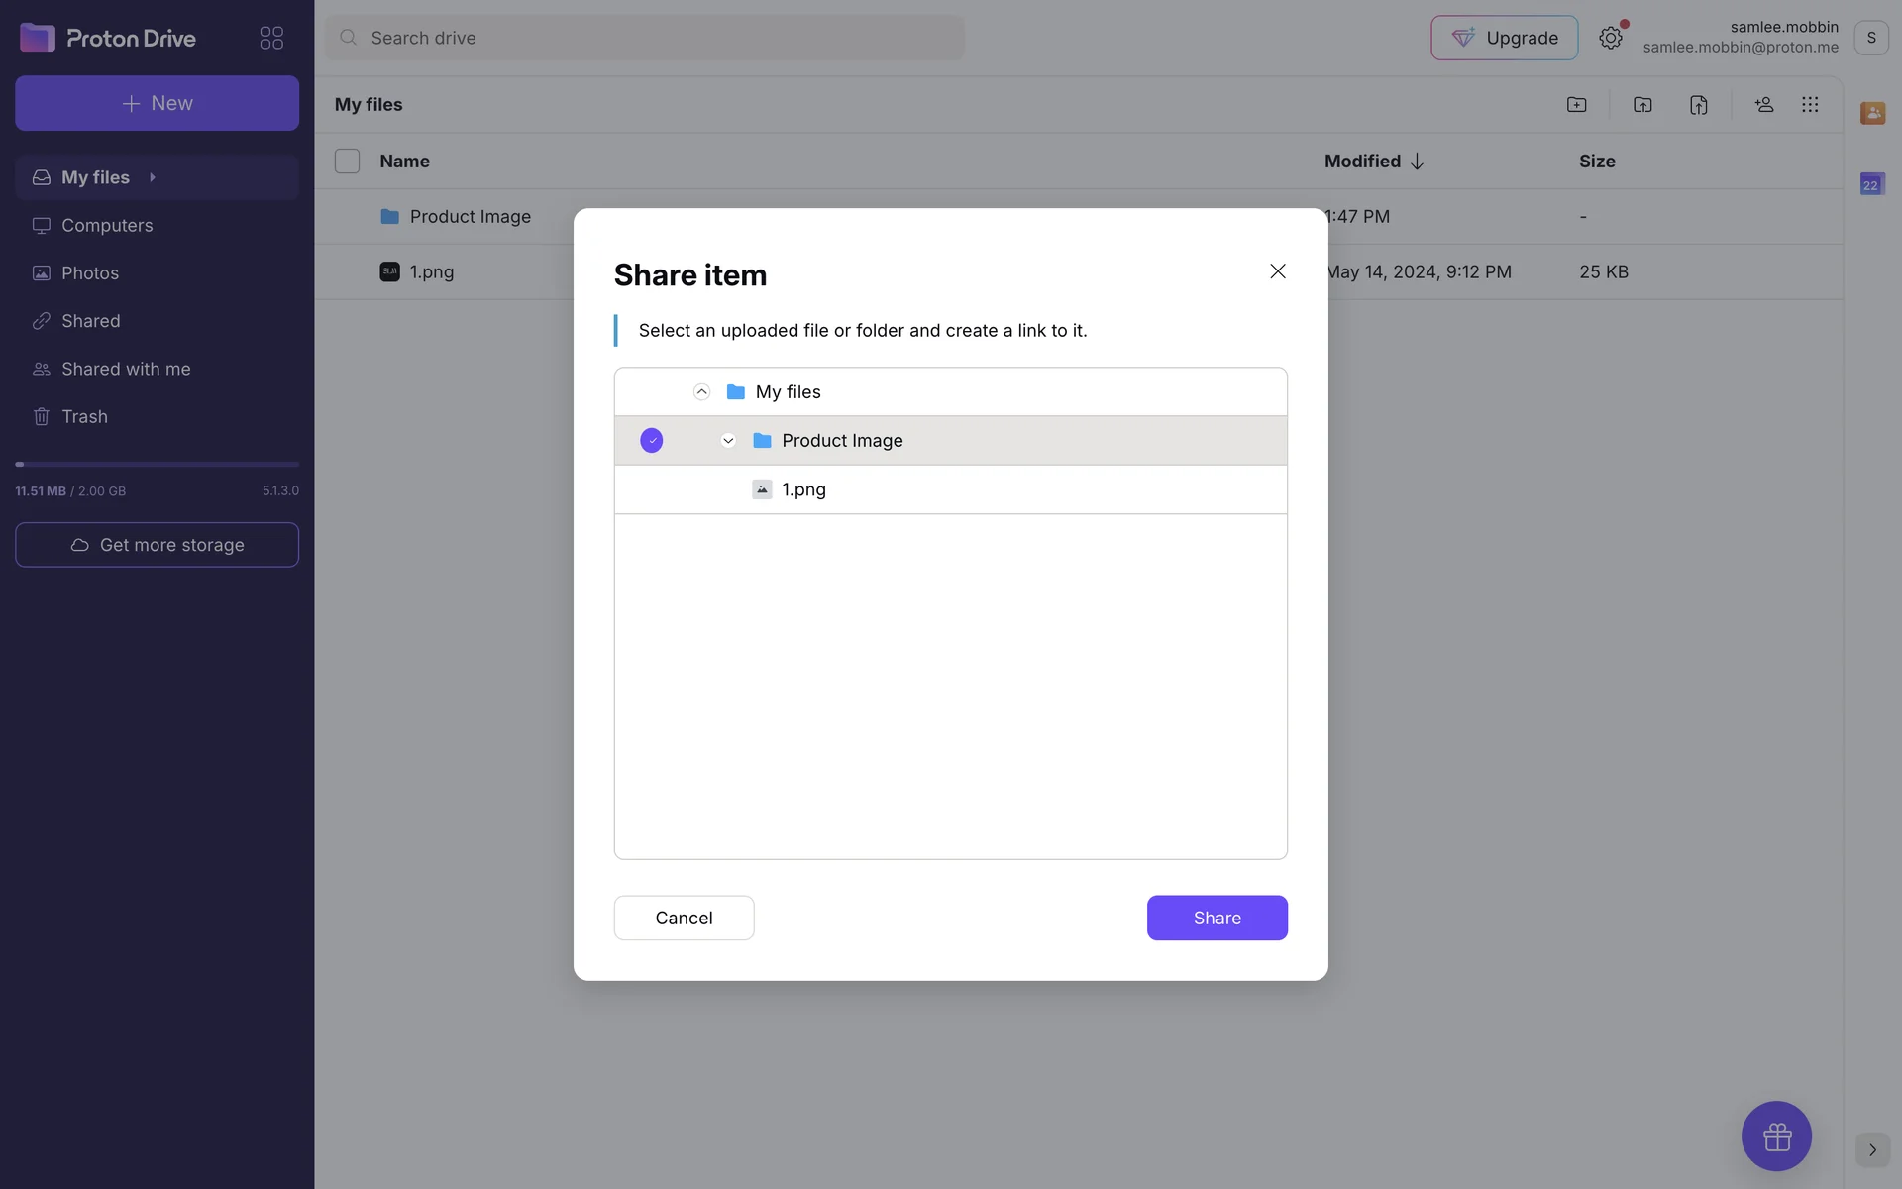
Task: Expand My files in the sidebar
Action: click(x=153, y=177)
